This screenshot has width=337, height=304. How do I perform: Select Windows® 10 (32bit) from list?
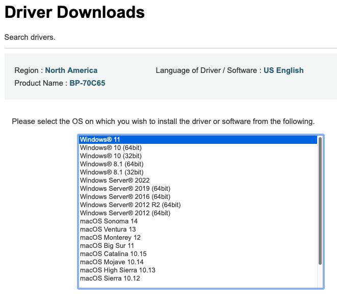click(111, 156)
